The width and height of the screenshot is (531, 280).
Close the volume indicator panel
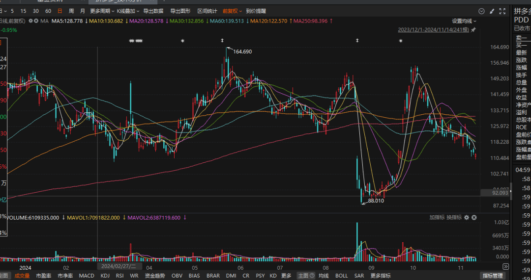click(x=474, y=217)
